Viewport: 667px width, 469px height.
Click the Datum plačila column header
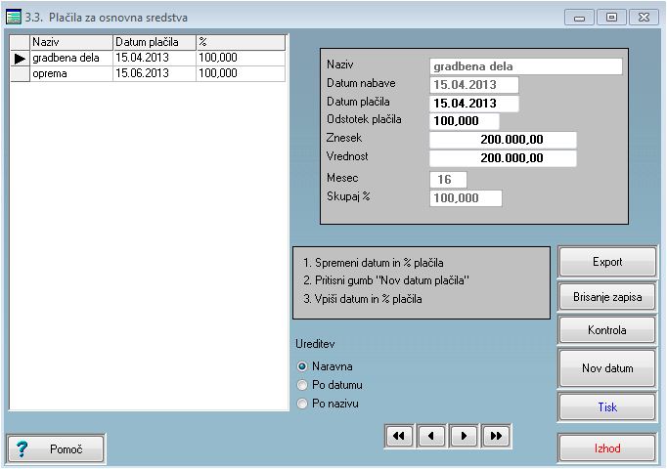pos(154,42)
